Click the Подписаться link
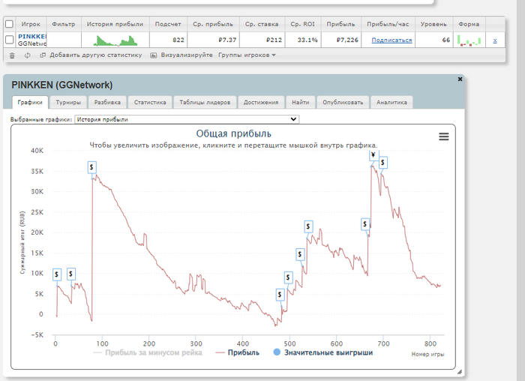This screenshot has width=525, height=381. click(391, 40)
